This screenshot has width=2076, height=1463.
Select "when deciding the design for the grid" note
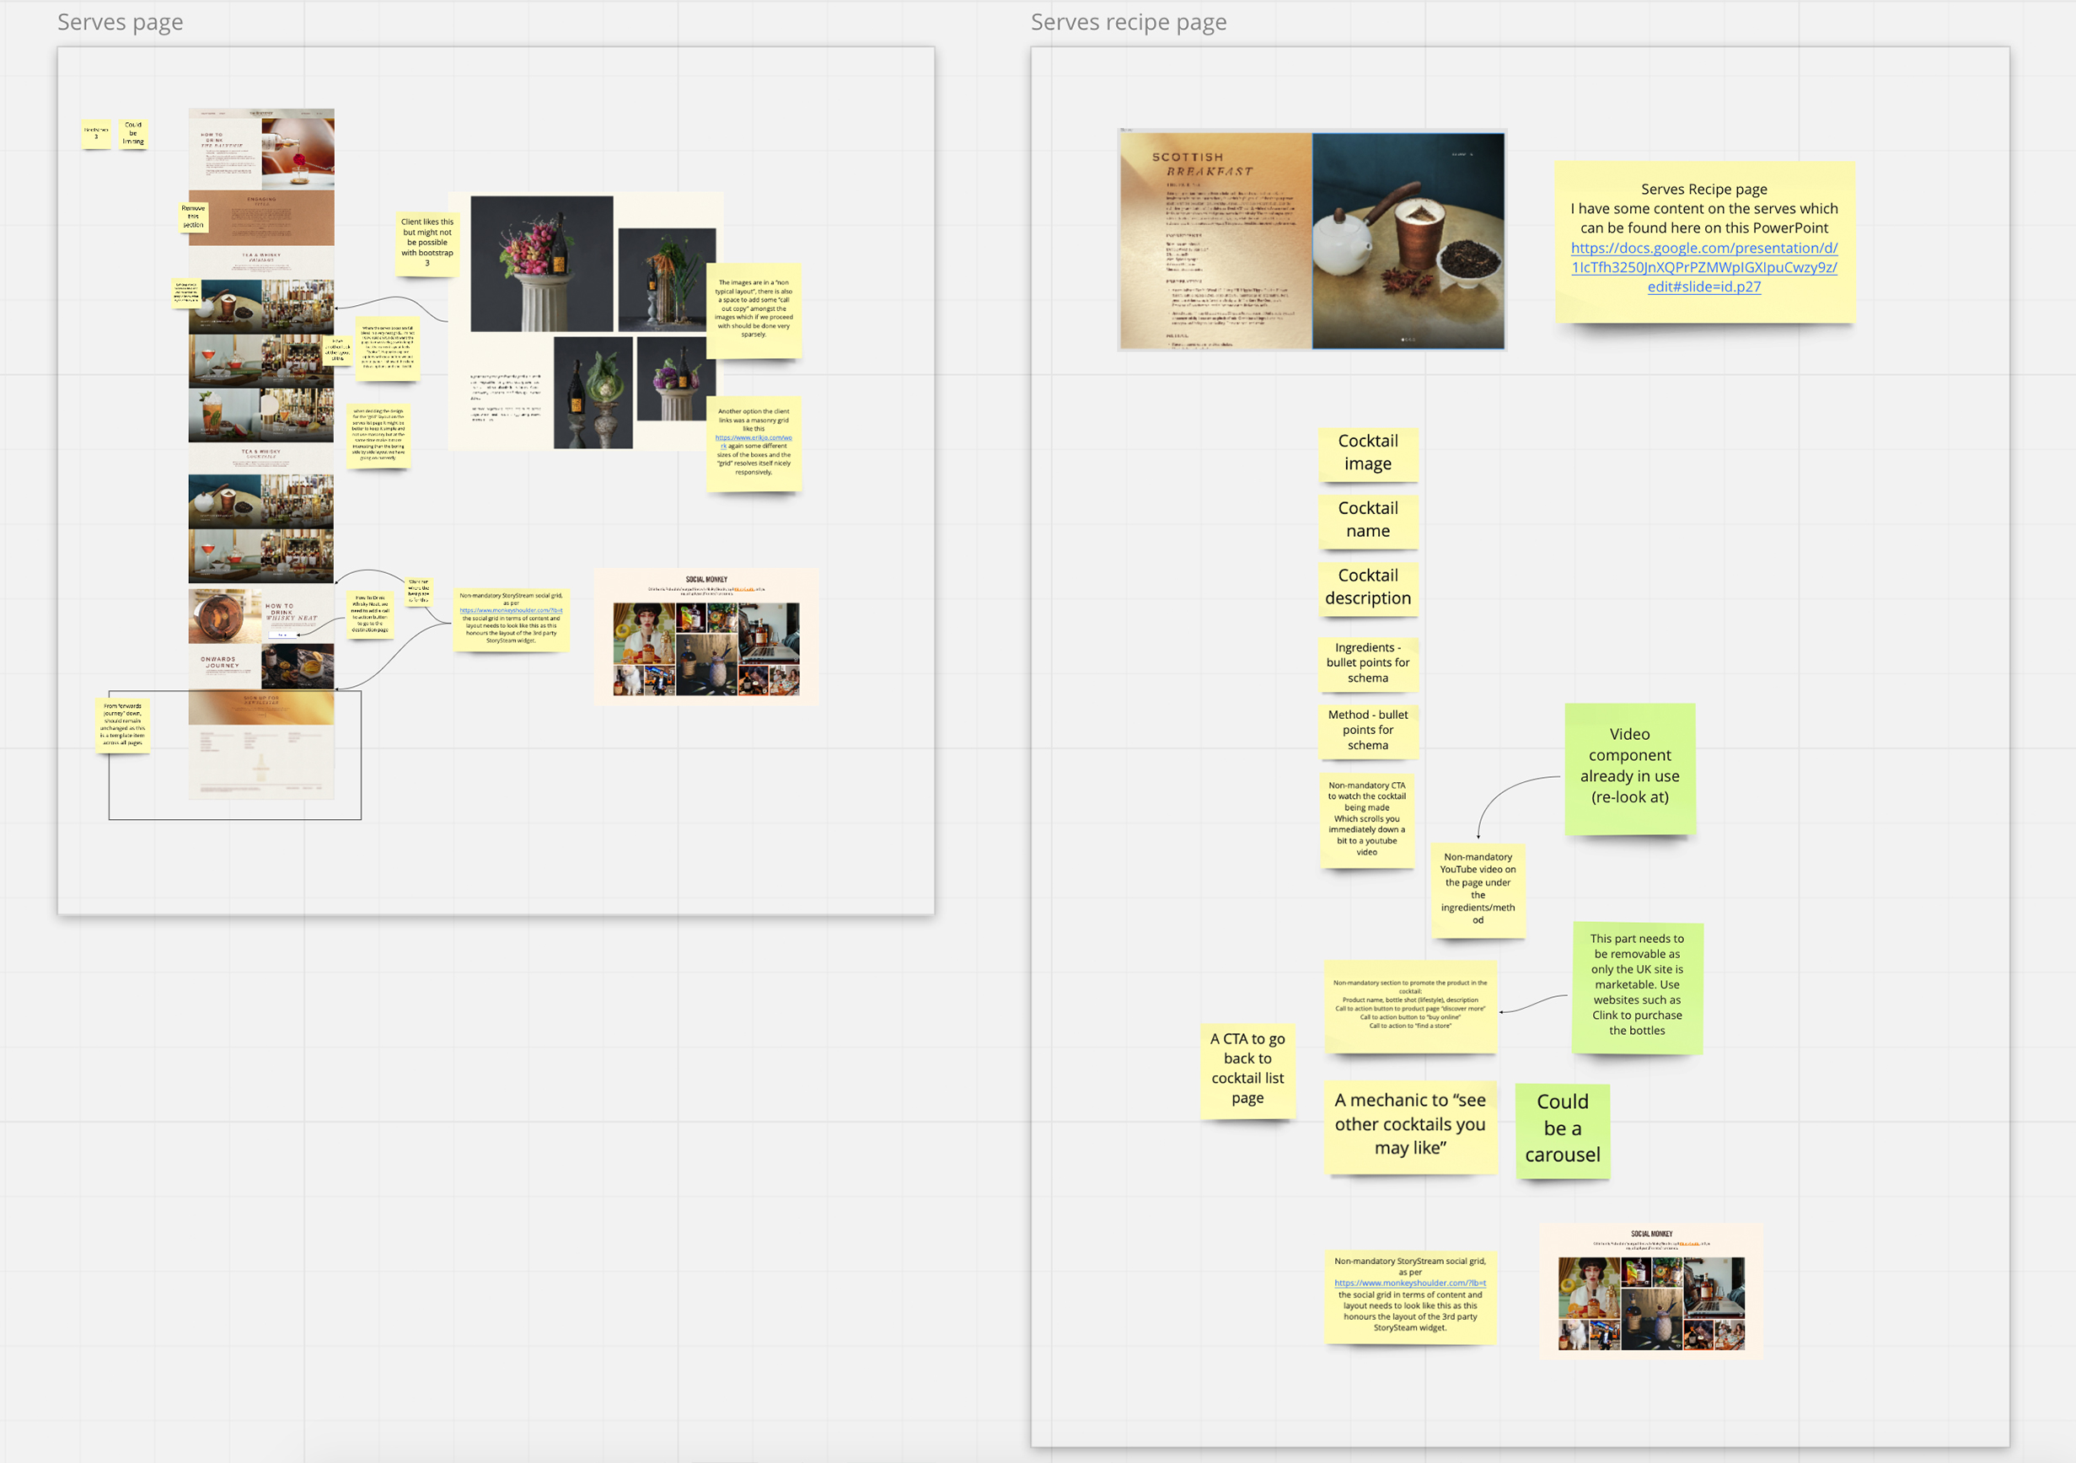pos(378,436)
